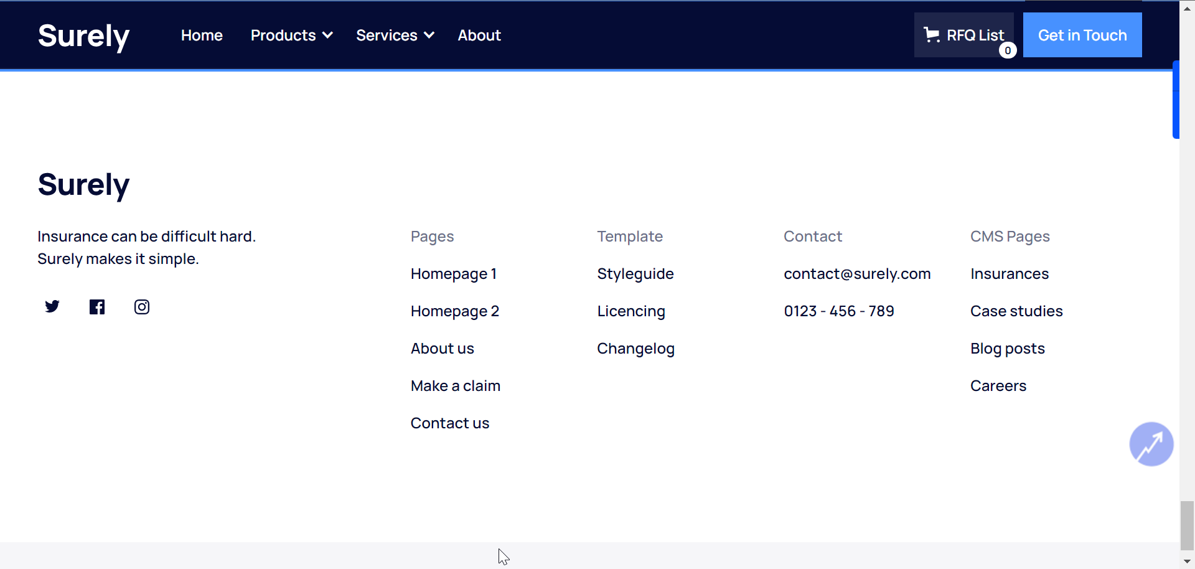Click the scrollbar down arrow
Screen dimensions: 1195x569
[x=1187, y=562]
